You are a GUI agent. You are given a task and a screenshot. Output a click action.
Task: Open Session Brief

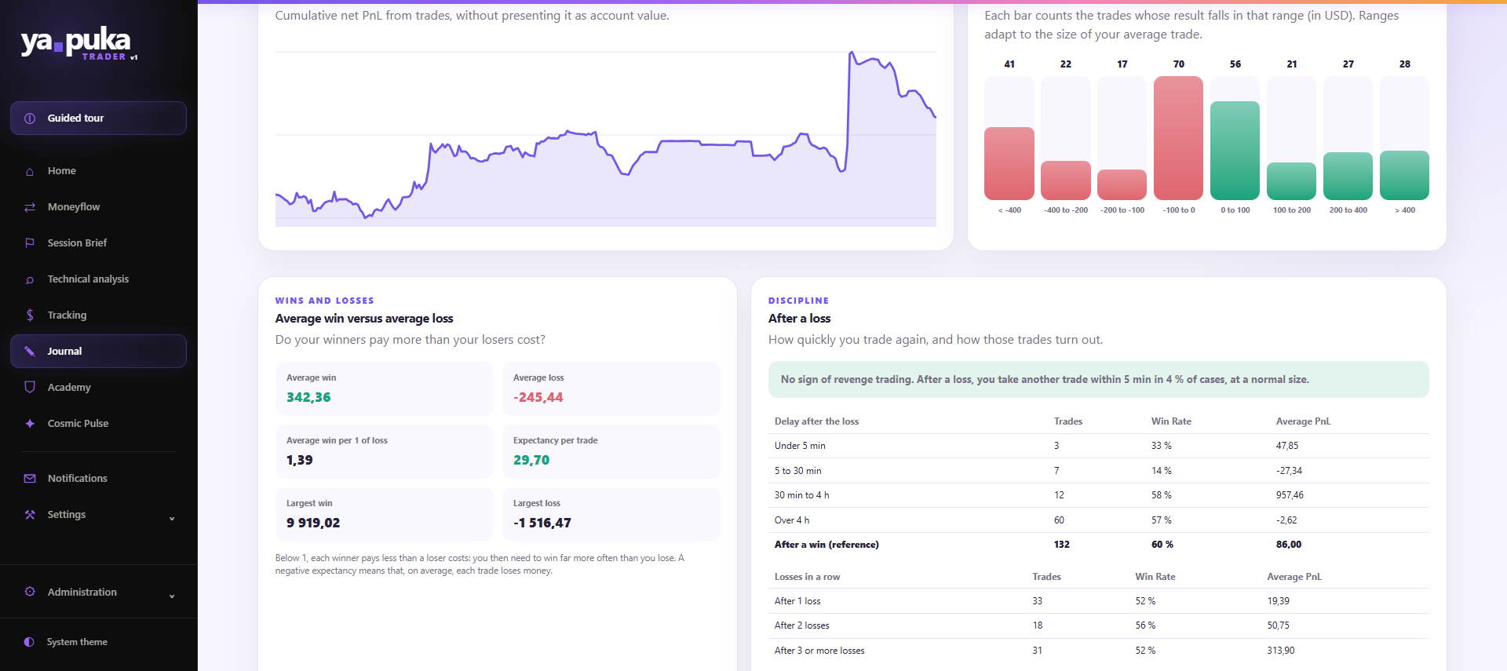tap(98, 243)
